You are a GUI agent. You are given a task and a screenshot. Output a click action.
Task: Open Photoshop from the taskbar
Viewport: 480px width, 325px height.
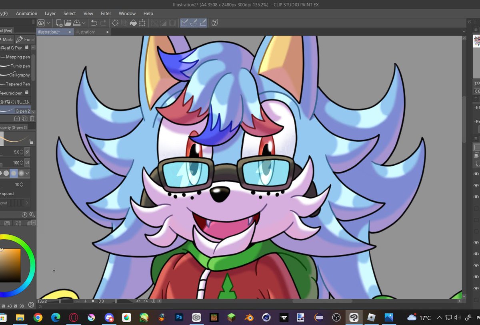coord(179,318)
